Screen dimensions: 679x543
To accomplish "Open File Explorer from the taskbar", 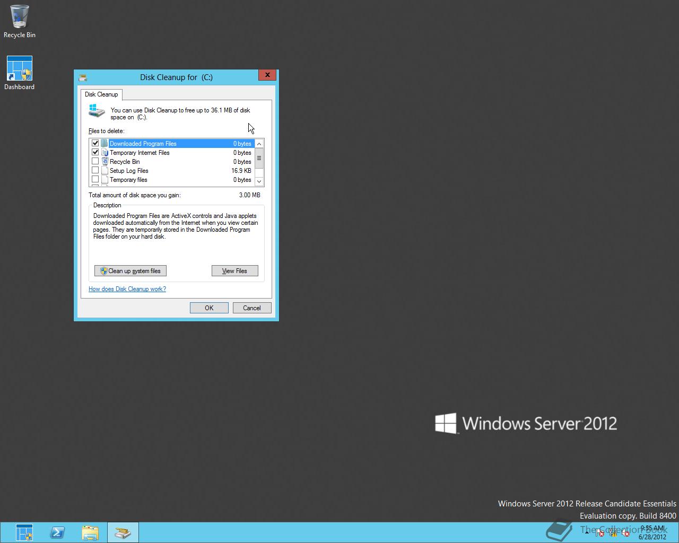I will coord(90,532).
